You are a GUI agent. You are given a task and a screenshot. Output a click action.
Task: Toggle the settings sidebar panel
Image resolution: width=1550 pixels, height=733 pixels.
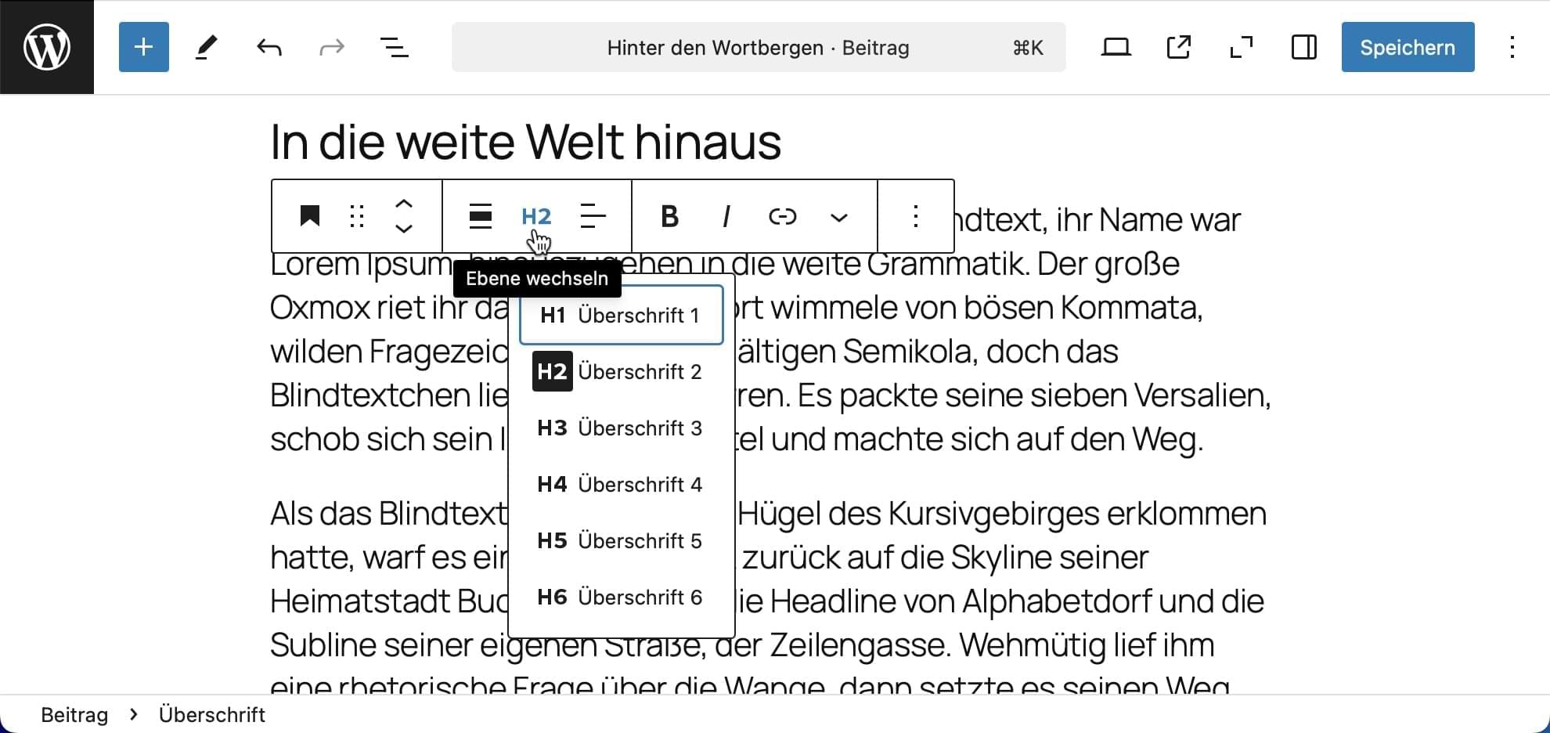click(x=1304, y=48)
